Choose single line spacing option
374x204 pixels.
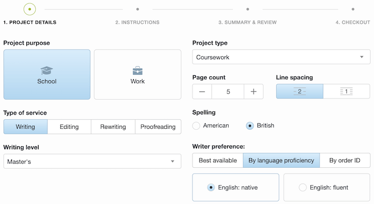346,91
